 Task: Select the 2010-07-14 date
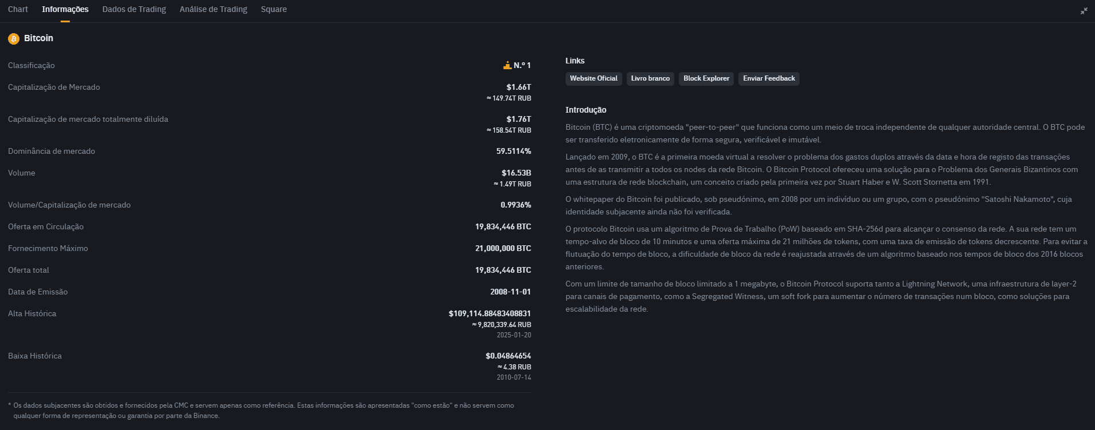(x=514, y=377)
